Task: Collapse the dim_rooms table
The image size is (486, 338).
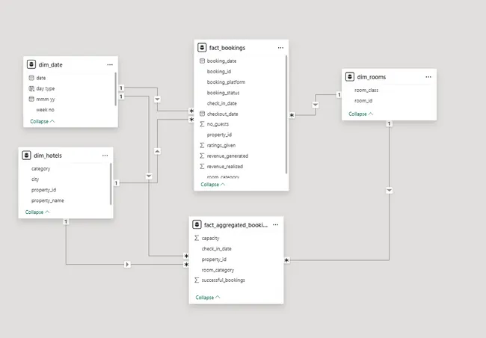Action: [x=360, y=114]
